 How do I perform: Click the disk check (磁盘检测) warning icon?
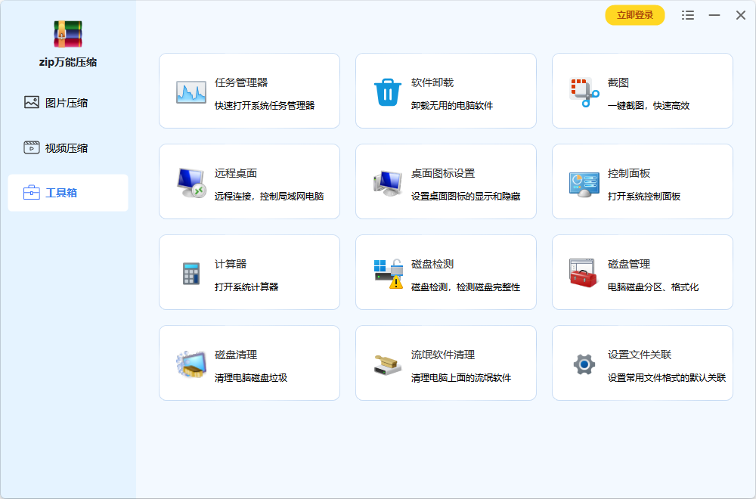pyautogui.click(x=388, y=273)
